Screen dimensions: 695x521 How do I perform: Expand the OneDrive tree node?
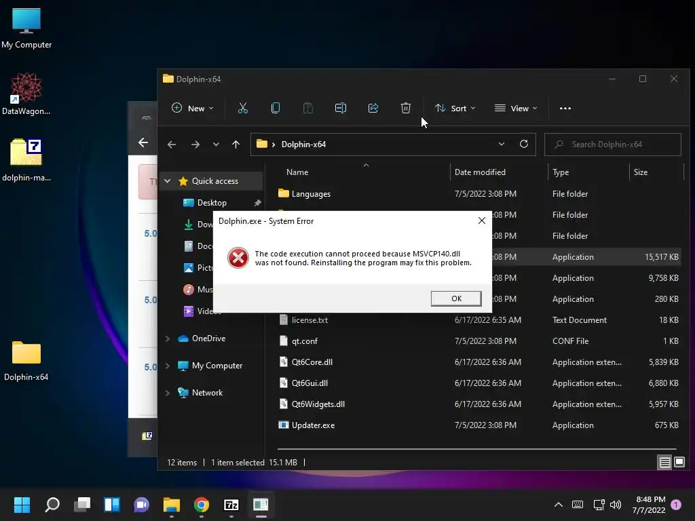168,339
